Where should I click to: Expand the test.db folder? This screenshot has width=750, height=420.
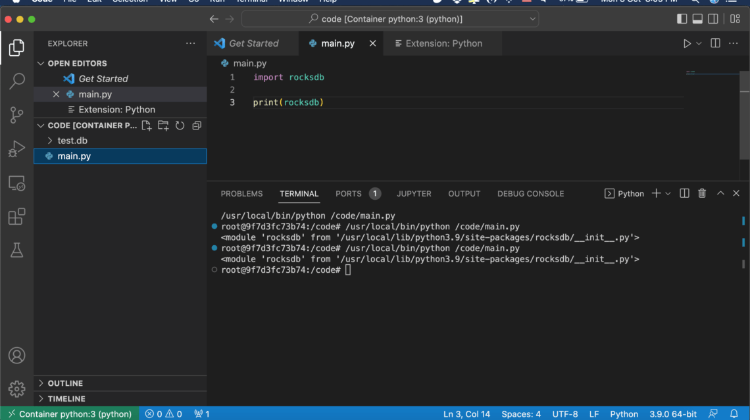click(49, 140)
